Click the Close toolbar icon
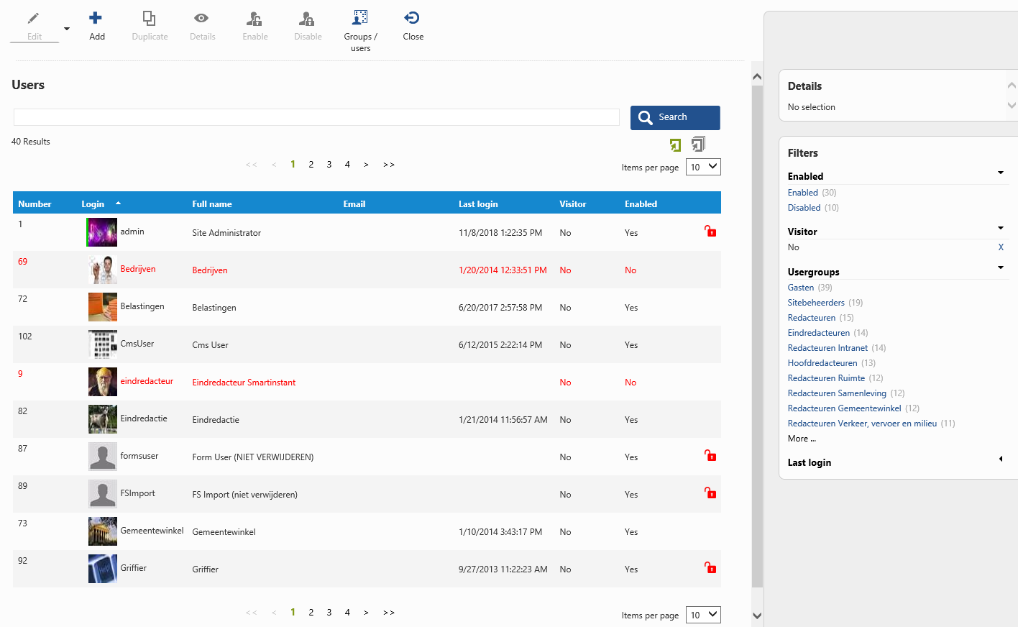 (x=412, y=18)
